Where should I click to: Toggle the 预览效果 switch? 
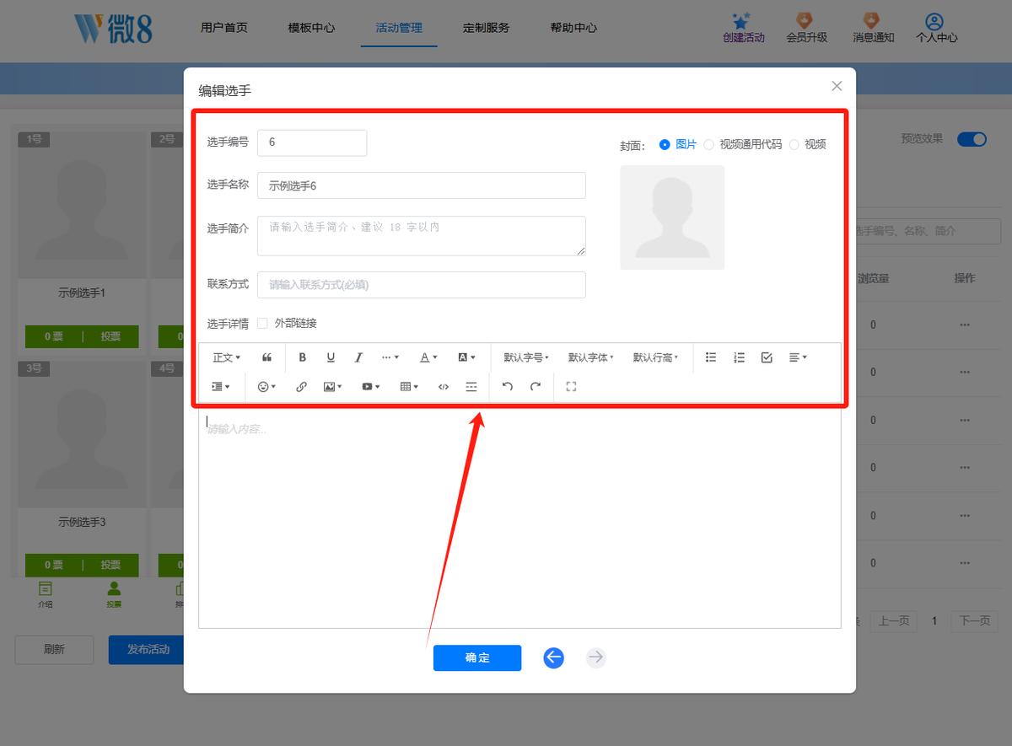pos(972,139)
